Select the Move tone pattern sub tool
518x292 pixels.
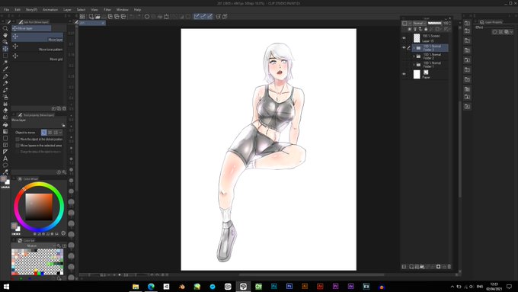(x=37, y=47)
